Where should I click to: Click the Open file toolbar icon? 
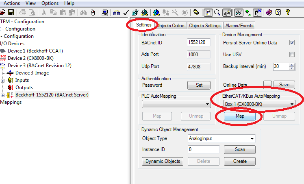pos(2,13)
